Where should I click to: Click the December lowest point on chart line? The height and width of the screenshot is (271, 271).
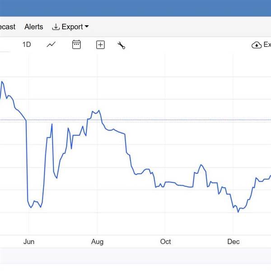click(x=238, y=212)
